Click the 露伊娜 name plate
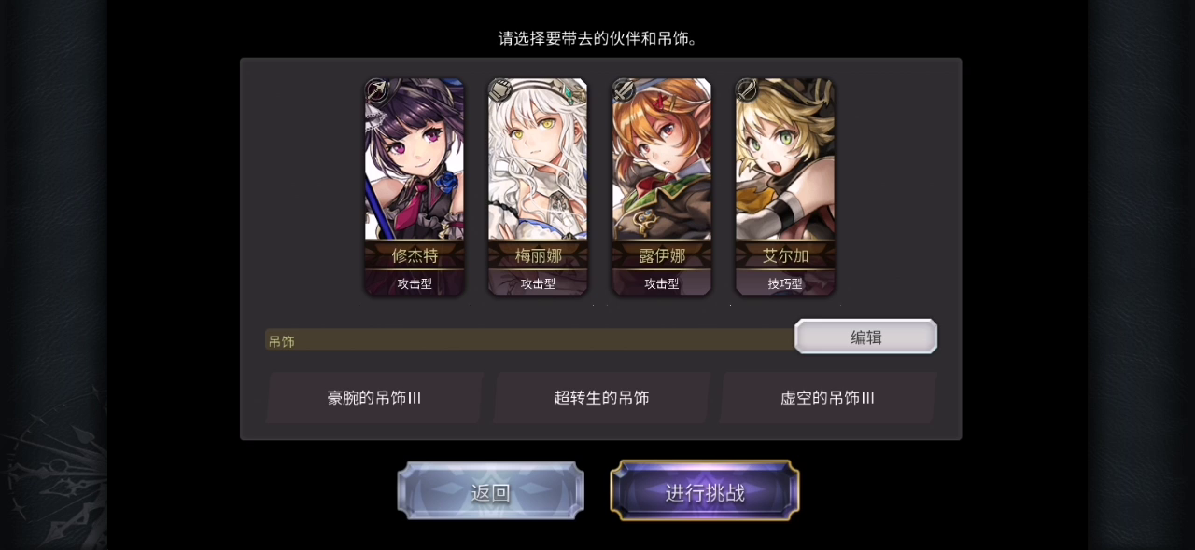This screenshot has width=1195, height=550. click(x=661, y=255)
